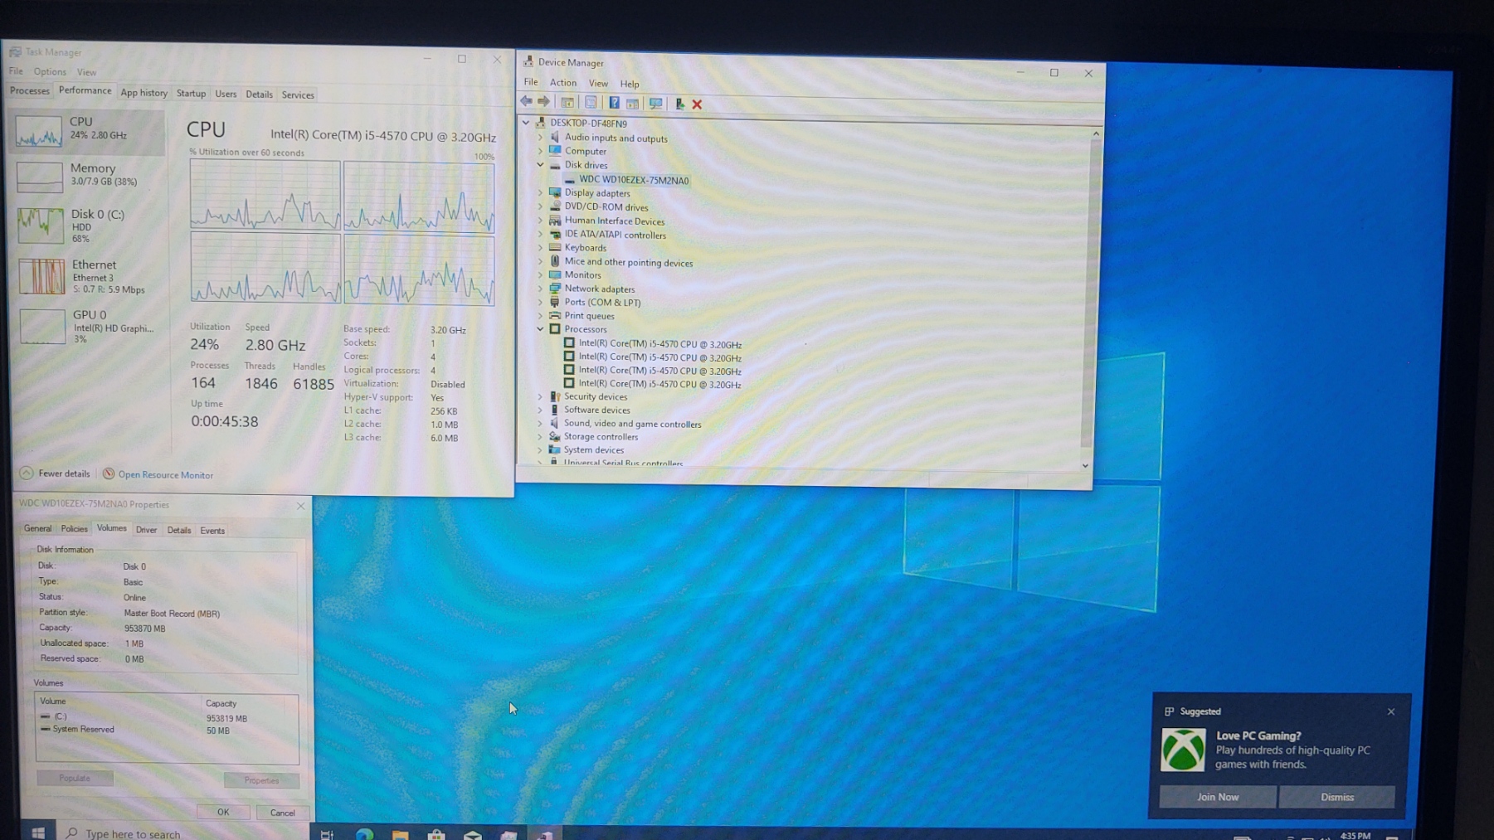Click the Windows Start button
The image size is (1494, 840).
tap(38, 833)
